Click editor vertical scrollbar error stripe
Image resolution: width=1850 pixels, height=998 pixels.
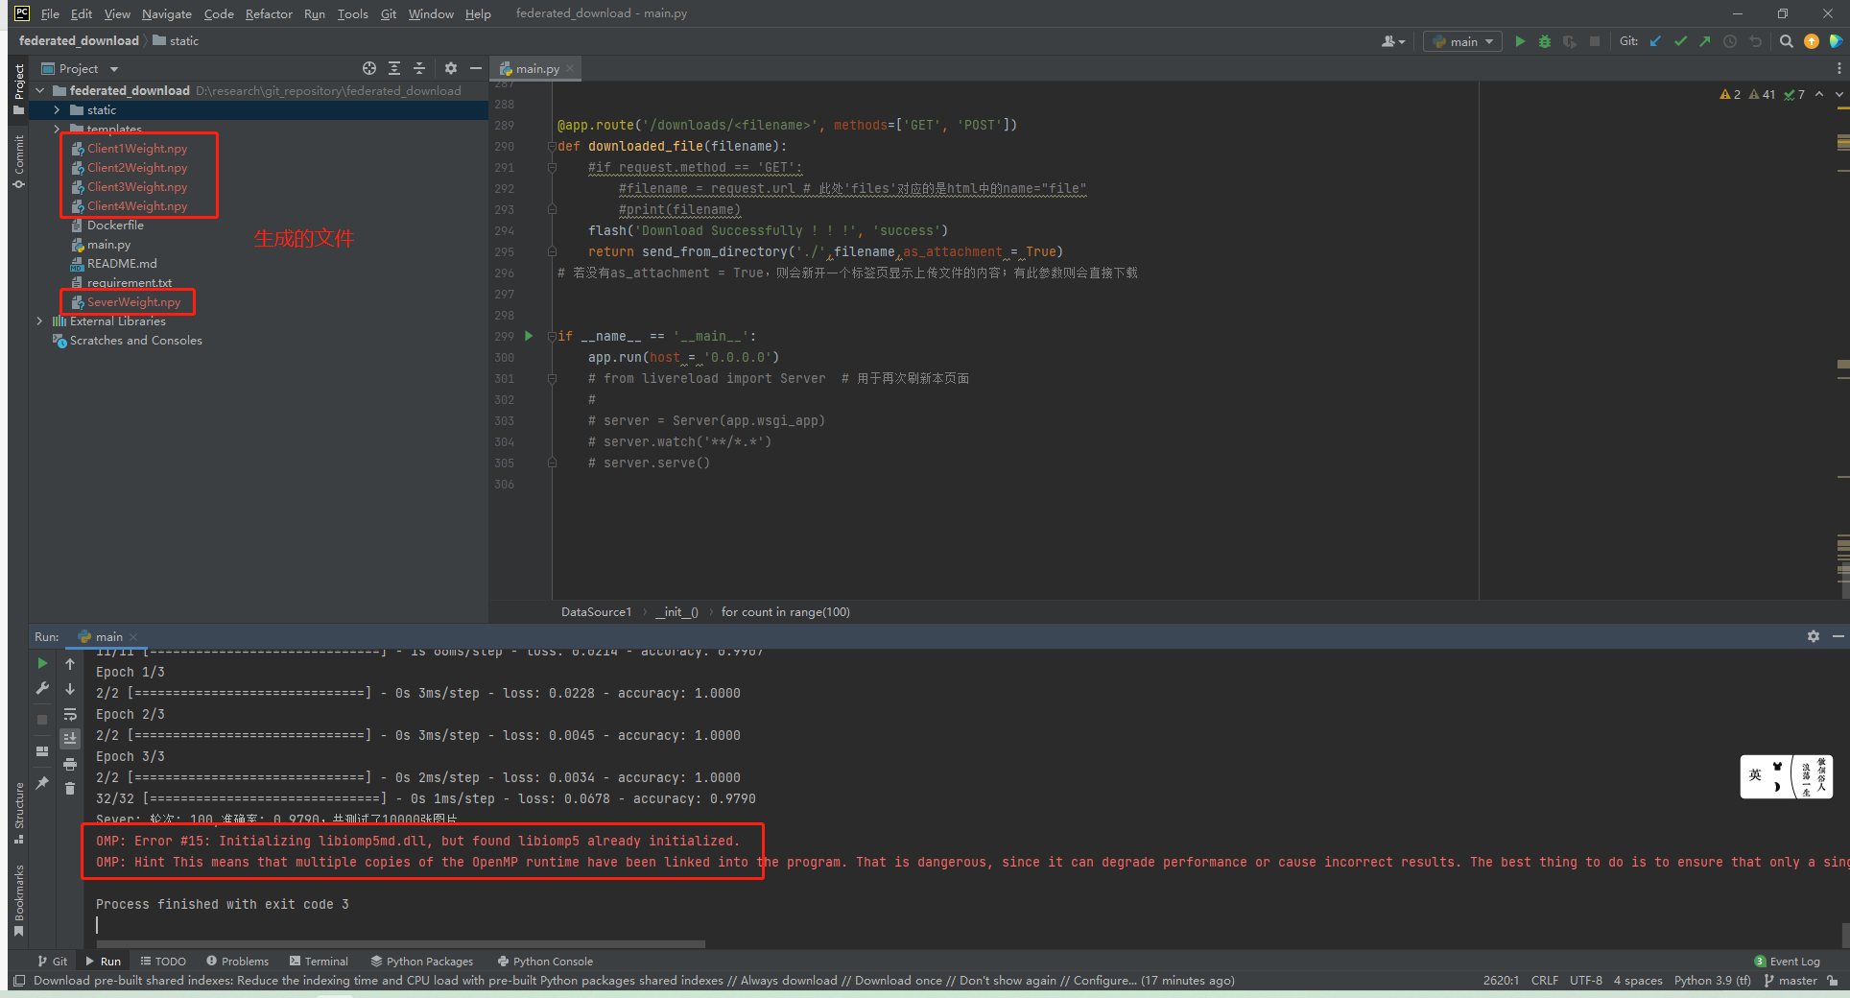(1842, 341)
